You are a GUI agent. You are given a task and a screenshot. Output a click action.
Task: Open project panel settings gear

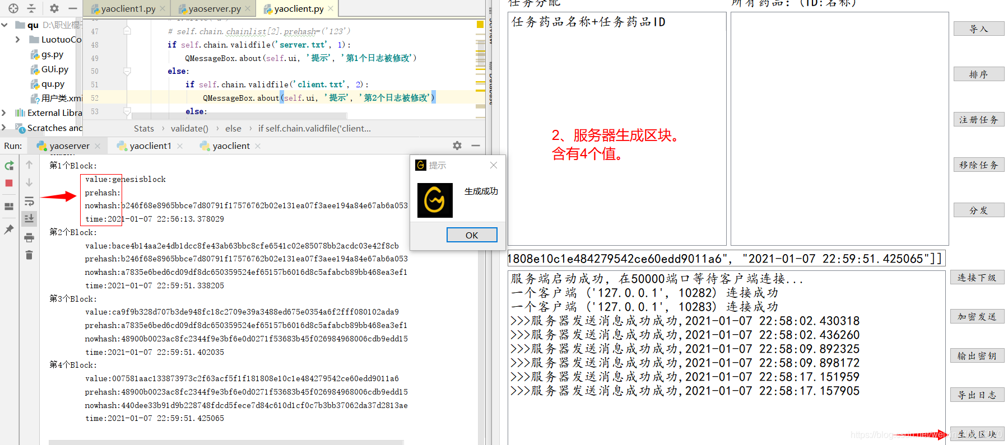(54, 8)
